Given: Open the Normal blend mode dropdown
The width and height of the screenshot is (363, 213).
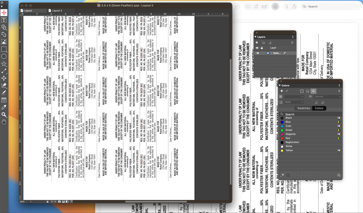Looking at the screenshot, I should pyautogui.click(x=328, y=97).
